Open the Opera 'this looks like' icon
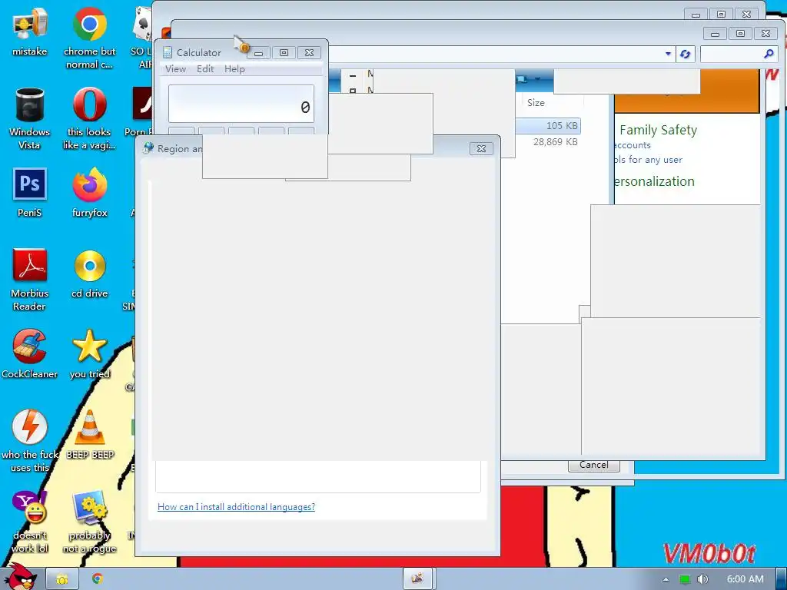 (89, 119)
